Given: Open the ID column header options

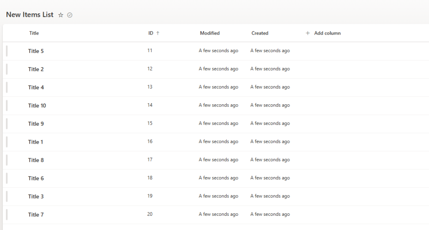Looking at the screenshot, I should tap(151, 33).
